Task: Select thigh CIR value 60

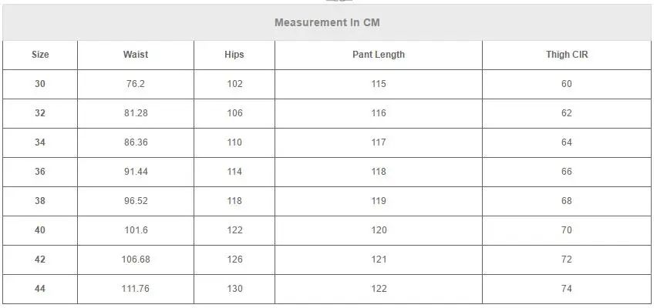Action: point(567,84)
